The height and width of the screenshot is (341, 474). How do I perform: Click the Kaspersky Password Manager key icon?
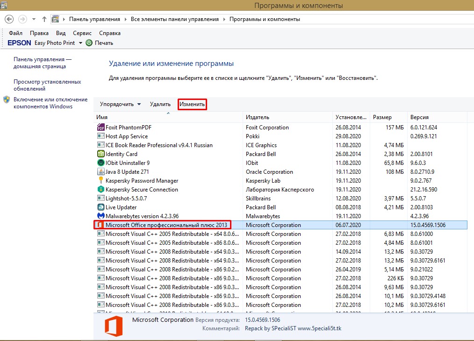pos(101,181)
